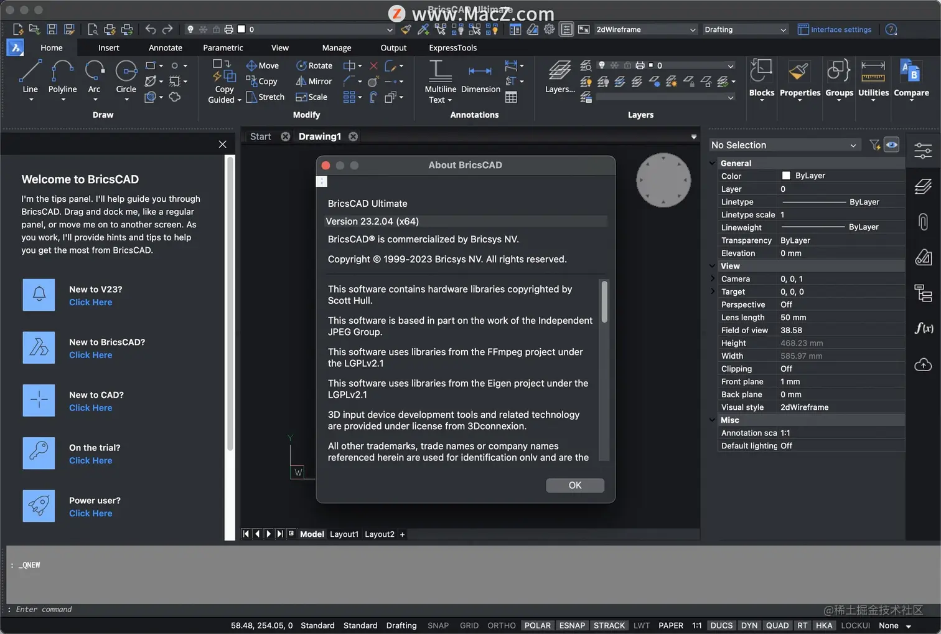Open the Layers panel button
Viewport: 941px width, 634px height.
click(x=559, y=77)
